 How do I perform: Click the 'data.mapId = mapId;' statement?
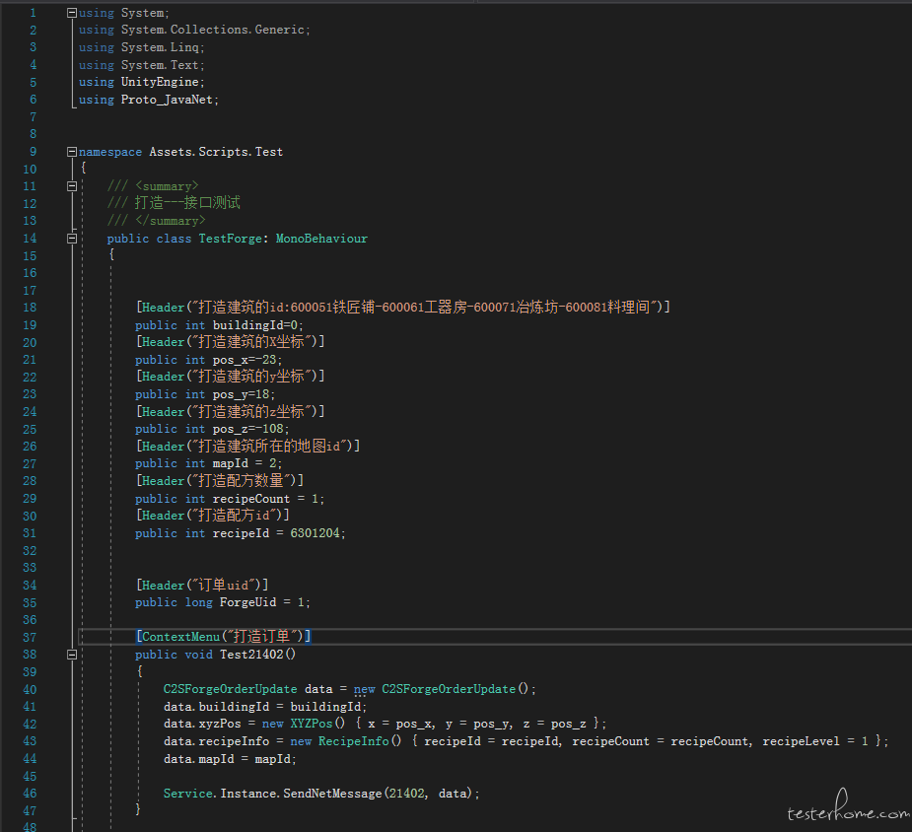[x=230, y=759]
